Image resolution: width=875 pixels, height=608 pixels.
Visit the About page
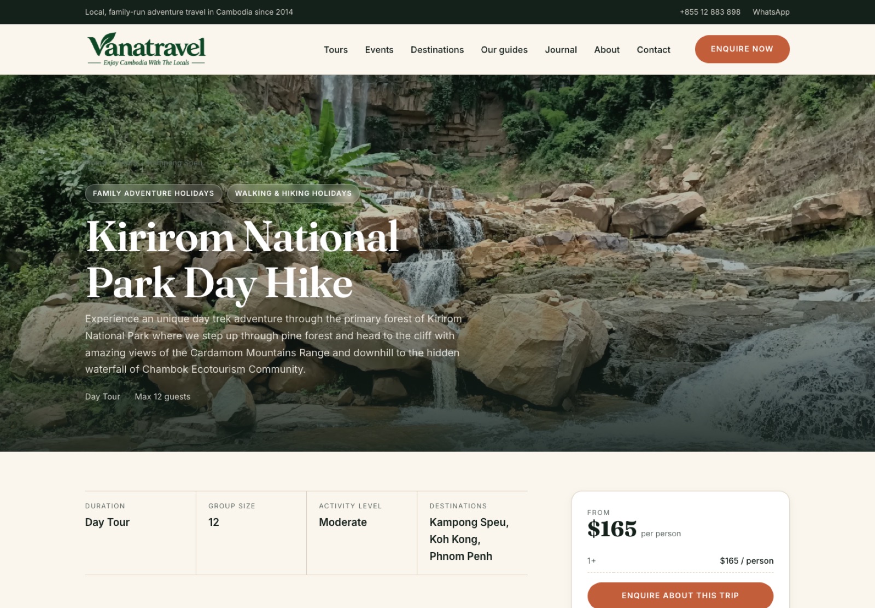[606, 50]
